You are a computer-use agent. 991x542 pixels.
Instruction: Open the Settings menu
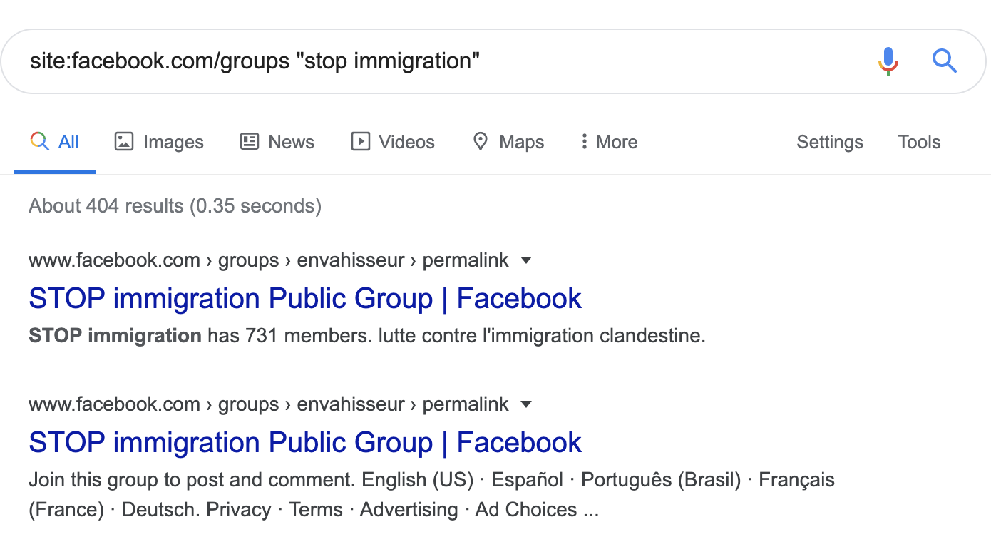click(x=829, y=142)
